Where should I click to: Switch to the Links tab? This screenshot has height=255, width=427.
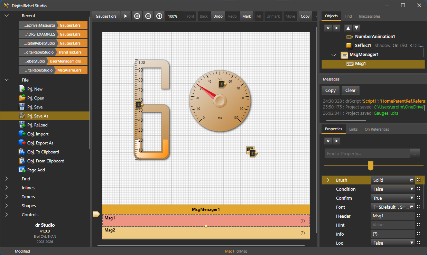point(353,129)
